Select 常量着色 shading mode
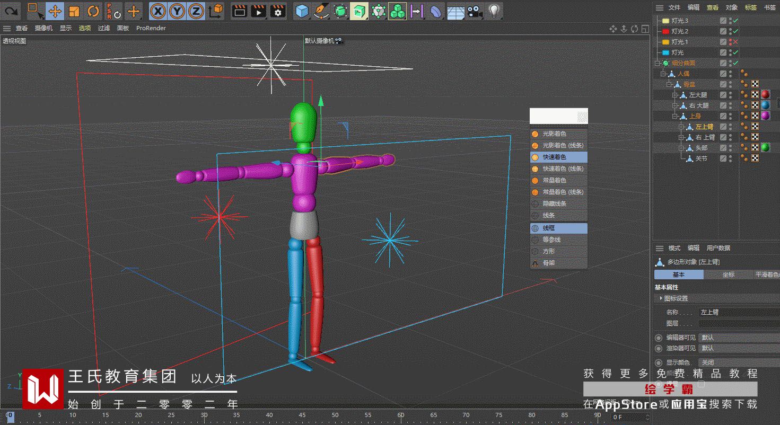Viewport: 780px width, 425px height. (x=559, y=181)
